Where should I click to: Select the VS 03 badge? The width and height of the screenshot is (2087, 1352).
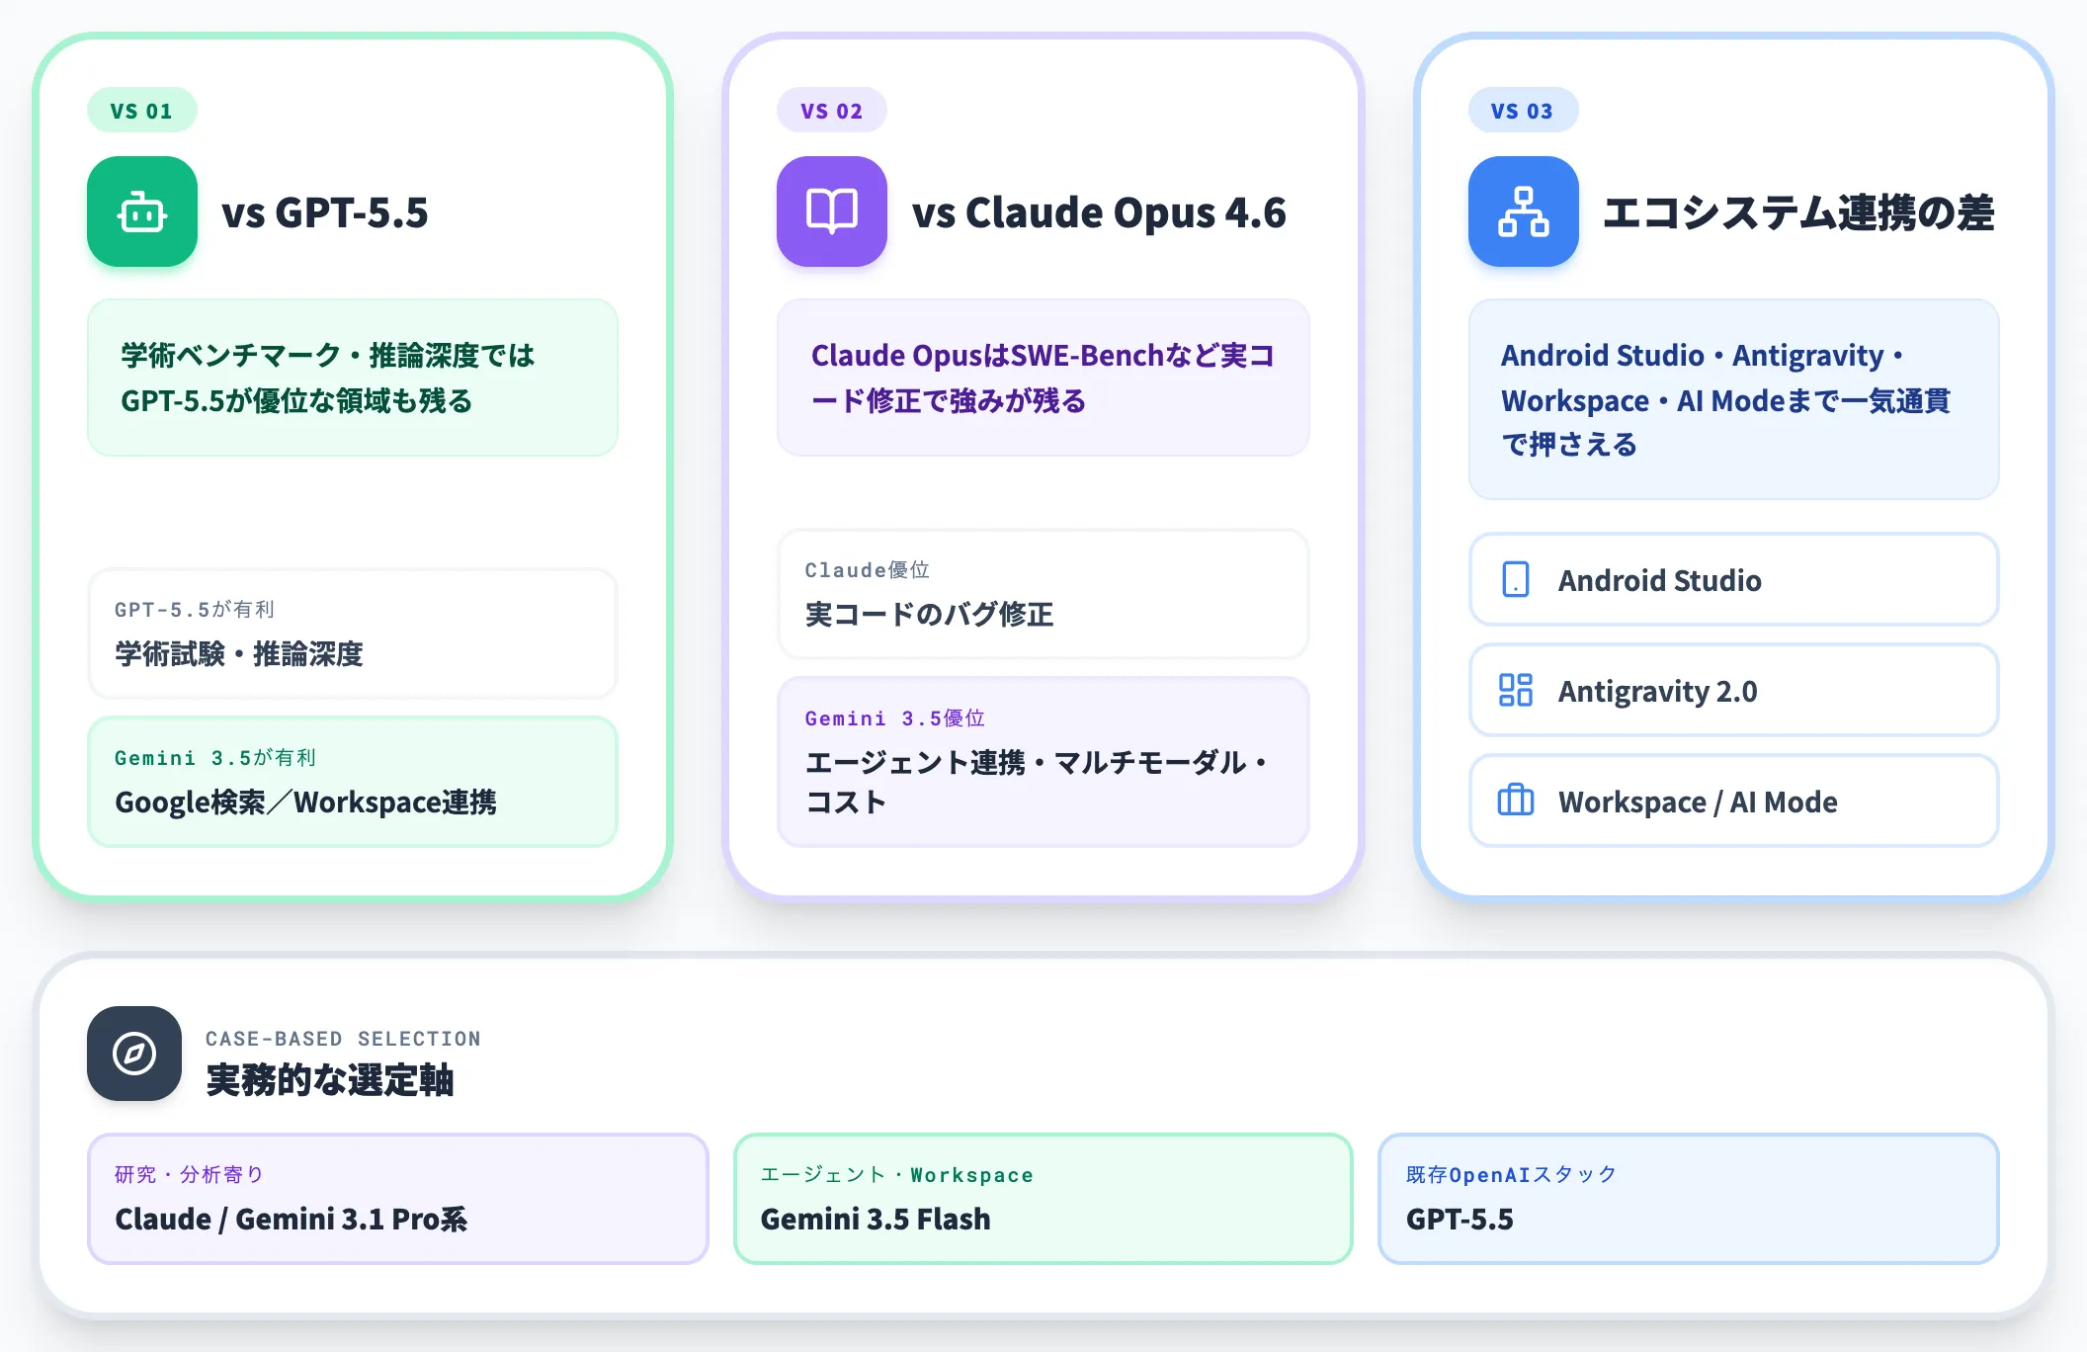pyautogui.click(x=1523, y=111)
